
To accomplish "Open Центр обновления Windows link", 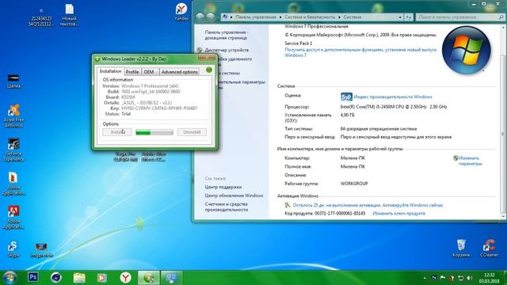I will (x=234, y=196).
